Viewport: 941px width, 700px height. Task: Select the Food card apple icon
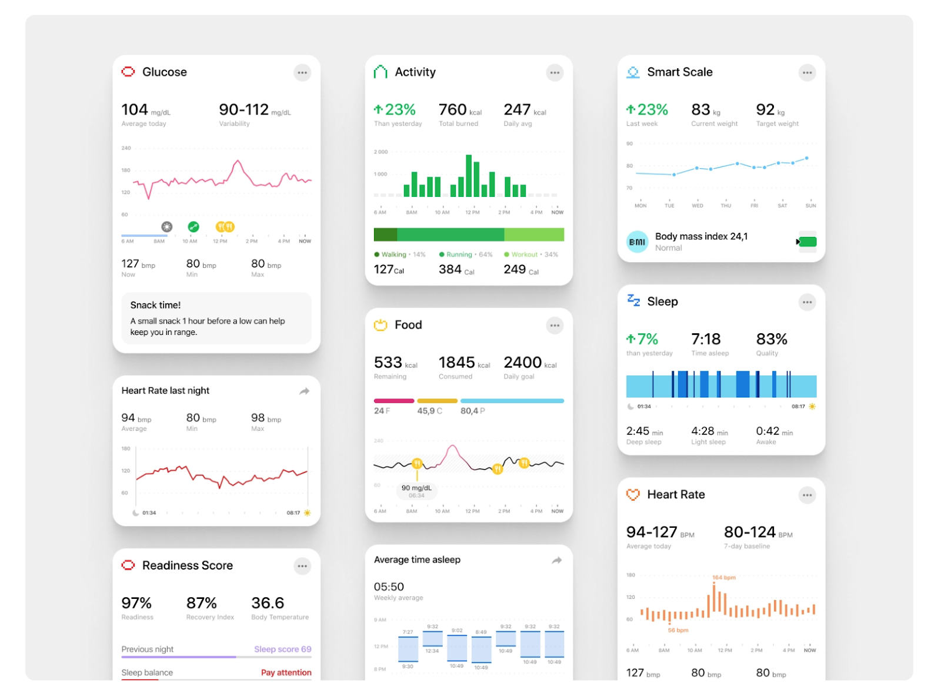[381, 324]
